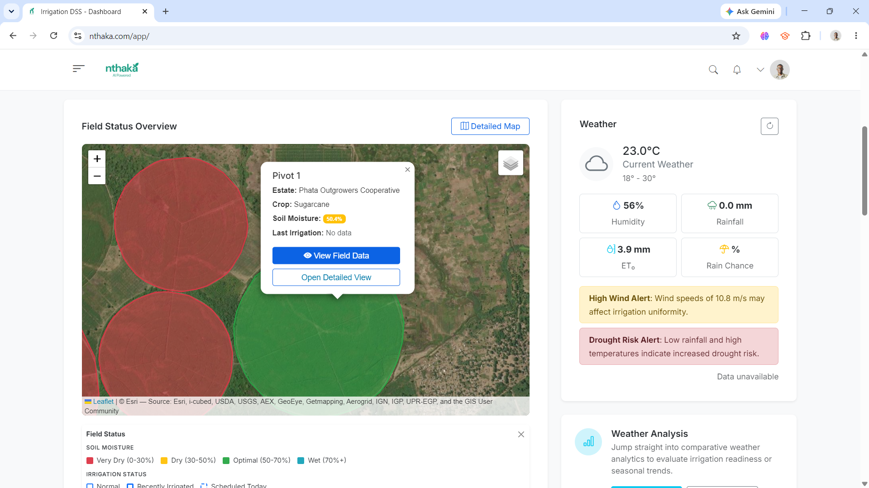
Task: Click the user profile avatar
Action: coord(780,70)
